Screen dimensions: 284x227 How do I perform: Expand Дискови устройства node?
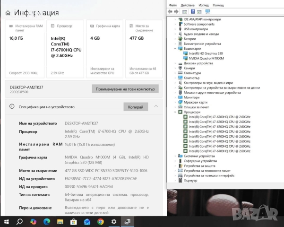click(x=175, y=63)
